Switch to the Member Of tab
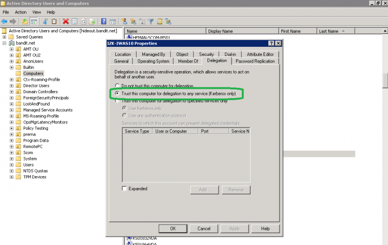The height and width of the screenshot is (245, 388). point(188,61)
